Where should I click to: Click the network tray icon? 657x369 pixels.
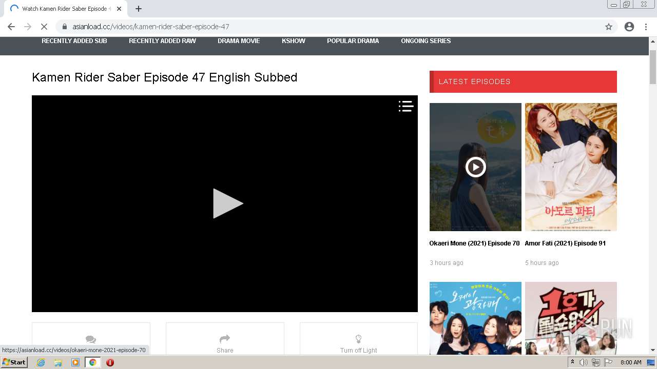[x=596, y=362]
